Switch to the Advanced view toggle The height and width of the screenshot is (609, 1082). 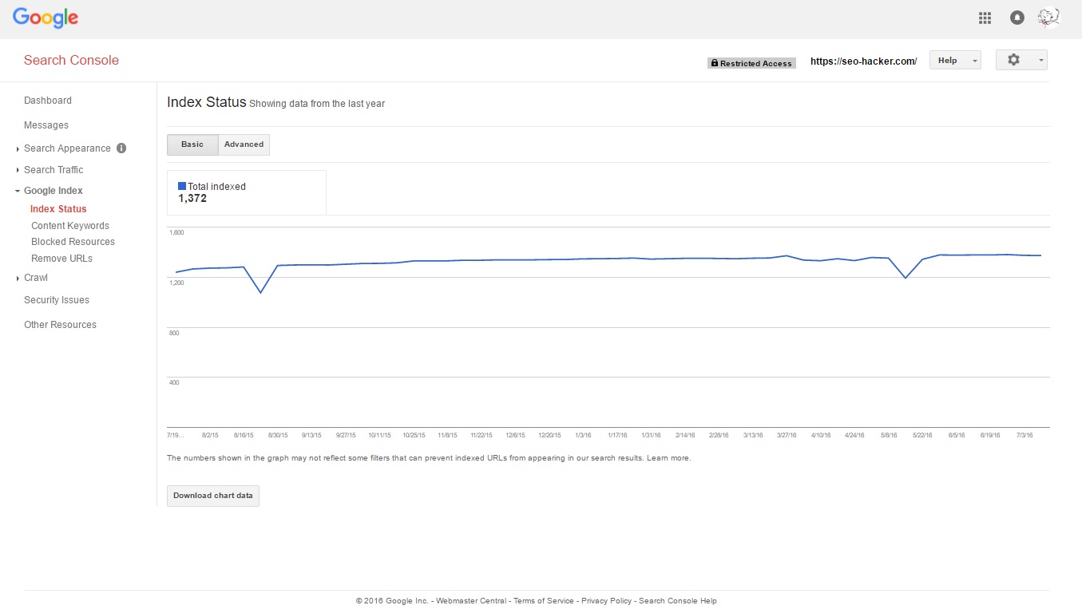244,144
